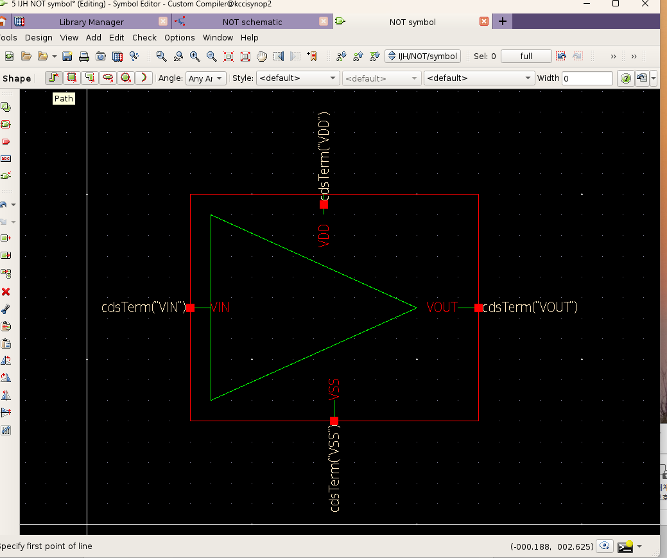Click the camera snapshot icon
667x558 pixels.
point(100,56)
